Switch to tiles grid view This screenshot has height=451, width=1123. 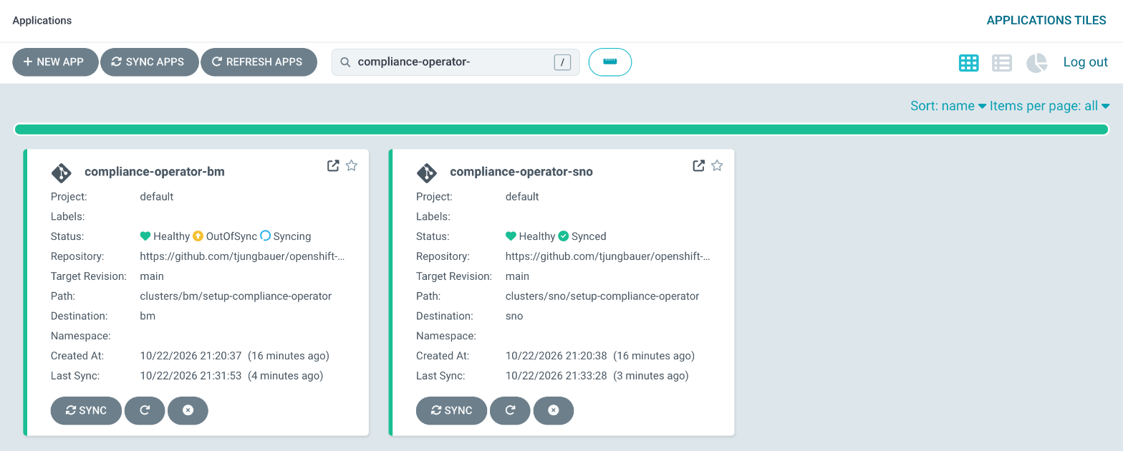click(969, 63)
